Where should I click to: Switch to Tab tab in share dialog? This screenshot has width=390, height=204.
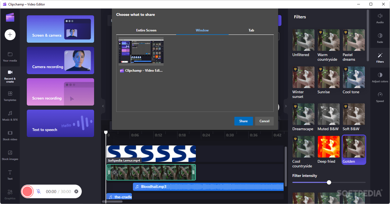click(251, 30)
